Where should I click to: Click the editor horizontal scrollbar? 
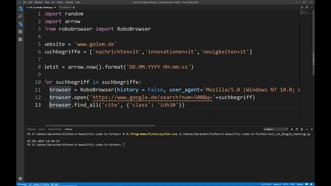100,126
